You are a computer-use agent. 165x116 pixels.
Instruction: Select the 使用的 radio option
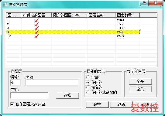[88, 82]
